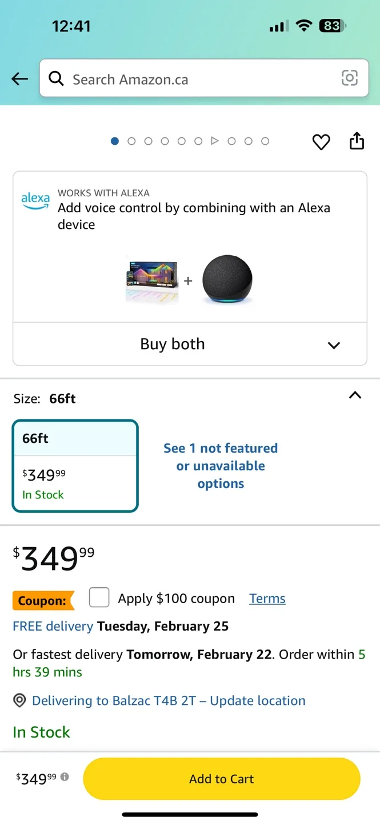Enable the $100 coupon checkbox
The image size is (380, 824).
tap(99, 598)
